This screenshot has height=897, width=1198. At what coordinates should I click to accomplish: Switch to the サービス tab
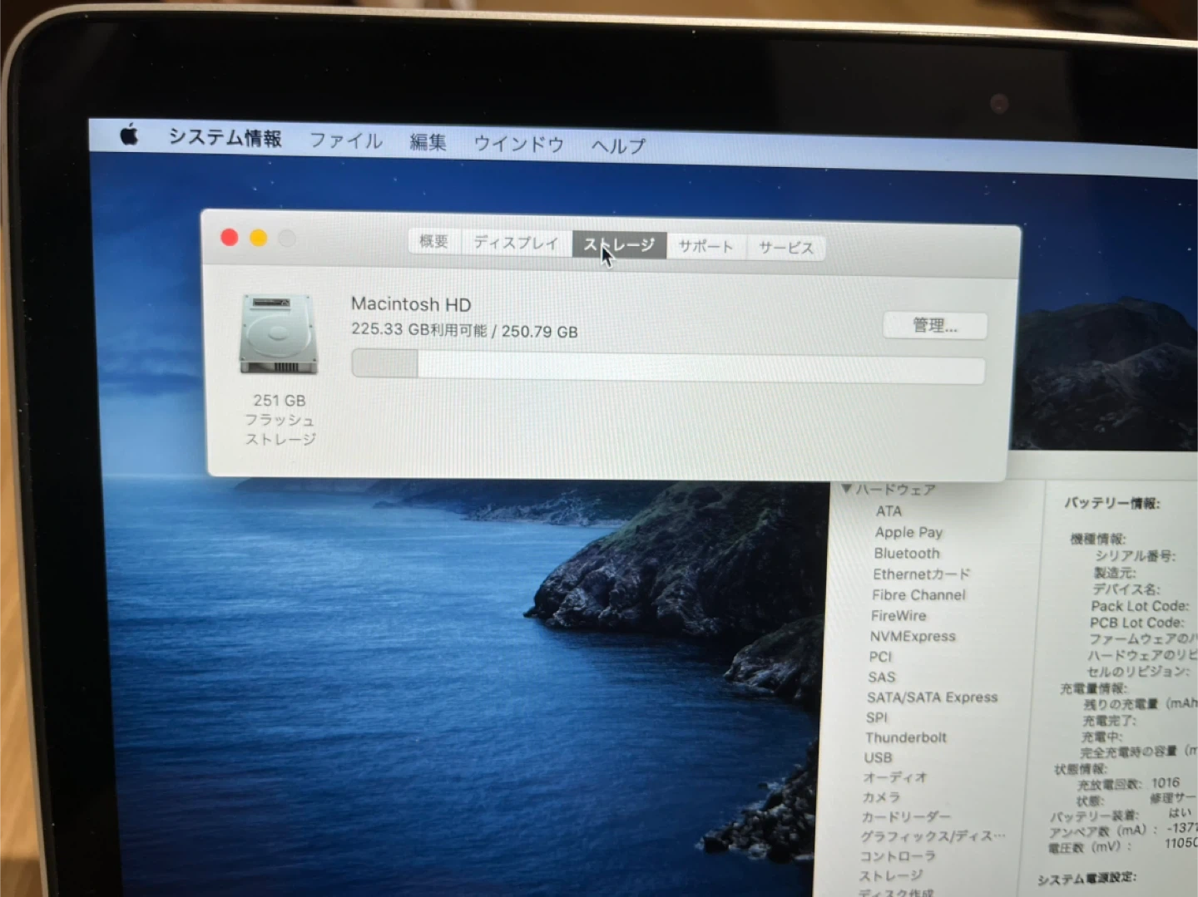click(786, 248)
